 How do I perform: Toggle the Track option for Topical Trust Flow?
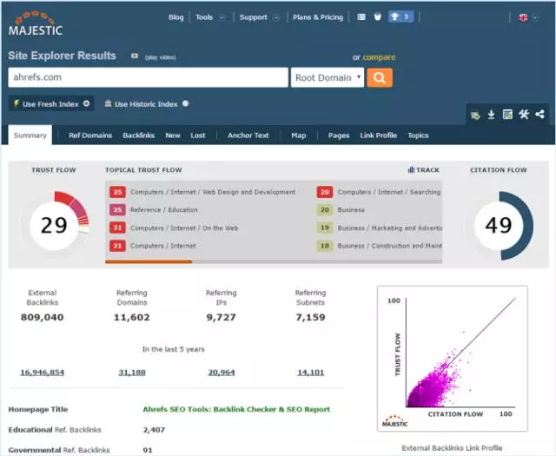[x=423, y=170]
